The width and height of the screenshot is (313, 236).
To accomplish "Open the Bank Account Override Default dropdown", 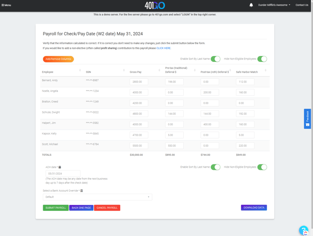I will pos(97,197).
